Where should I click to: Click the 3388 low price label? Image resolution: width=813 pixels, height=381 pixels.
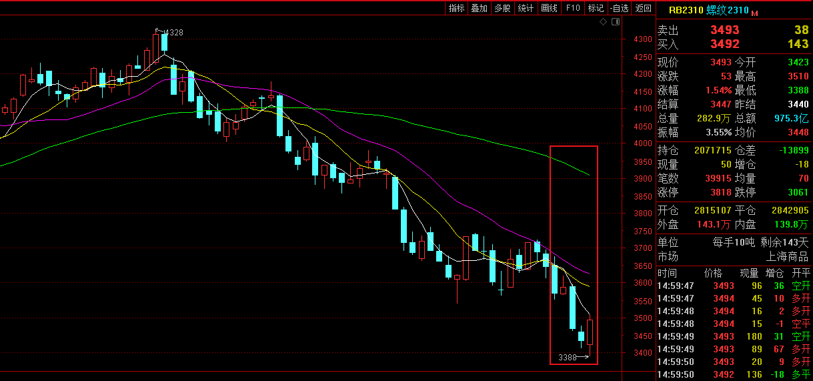click(x=568, y=358)
